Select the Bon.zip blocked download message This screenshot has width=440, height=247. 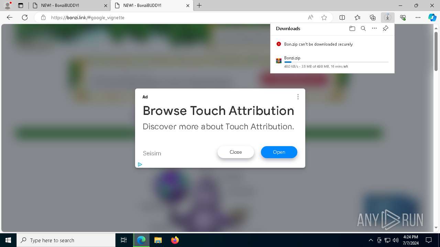318,44
